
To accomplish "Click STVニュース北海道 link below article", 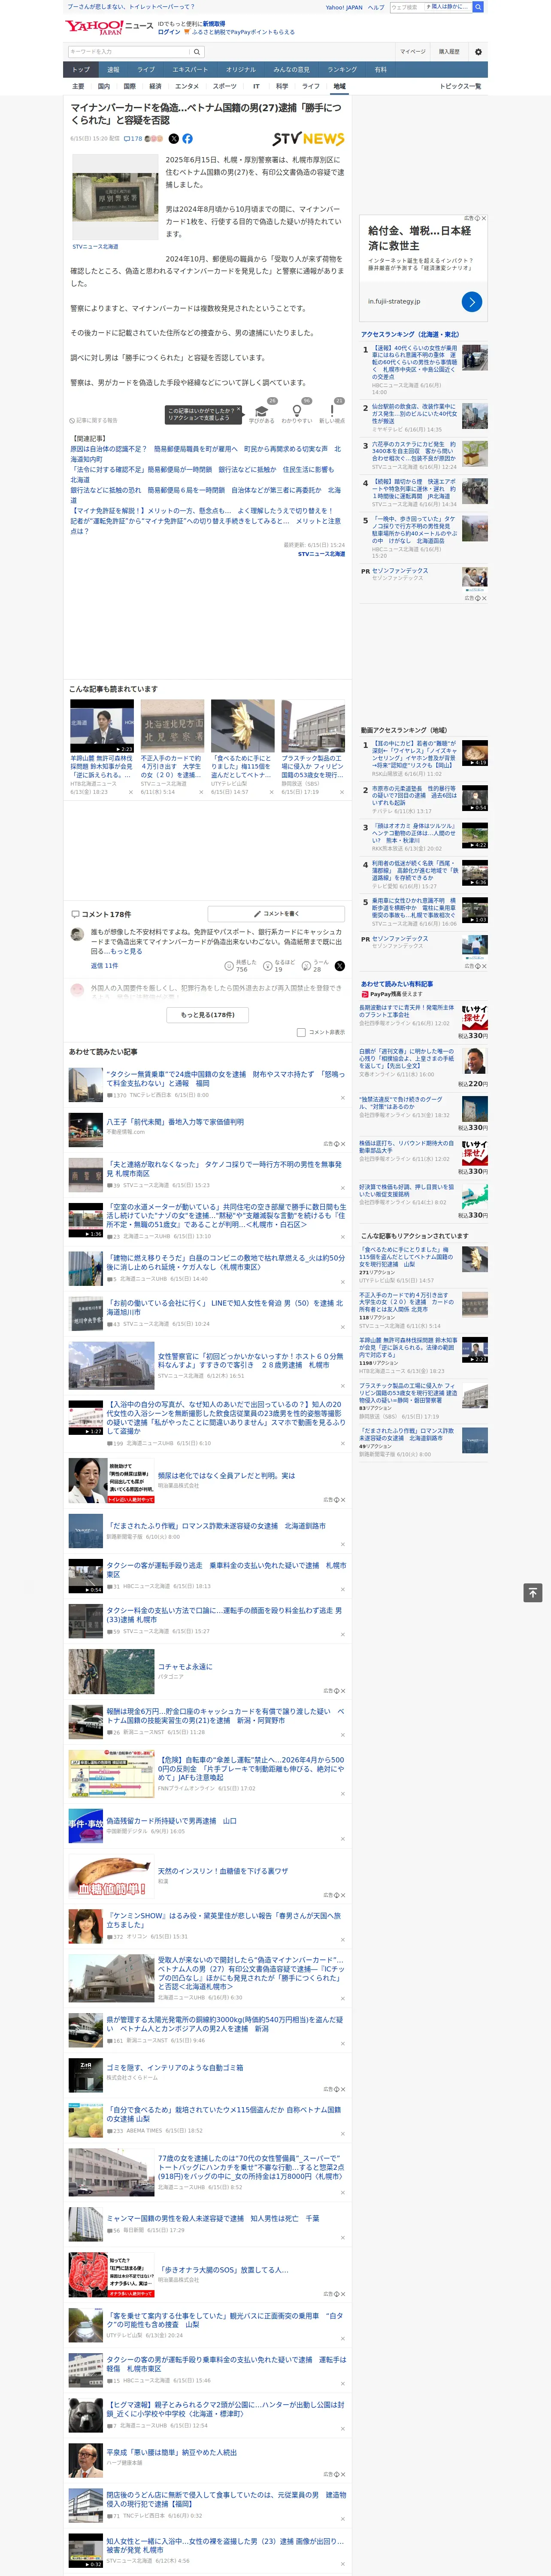I will (321, 554).
